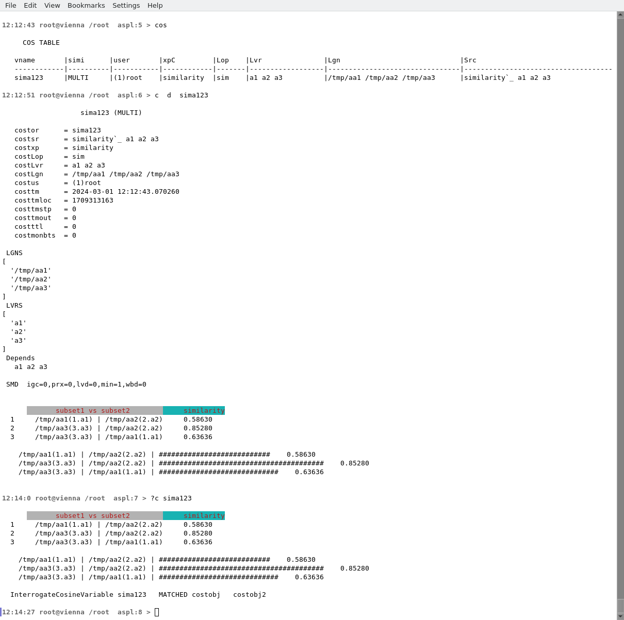
Task: Open the Help menu
Action: [155, 5]
